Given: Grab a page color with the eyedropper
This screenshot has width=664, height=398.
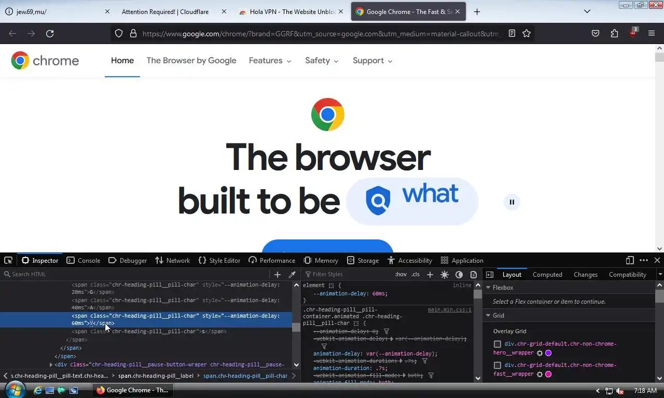Looking at the screenshot, I should [x=292, y=274].
